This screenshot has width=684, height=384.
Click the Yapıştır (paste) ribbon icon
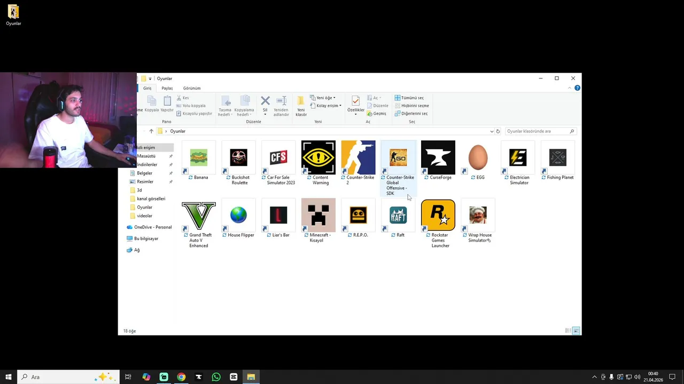click(x=167, y=104)
